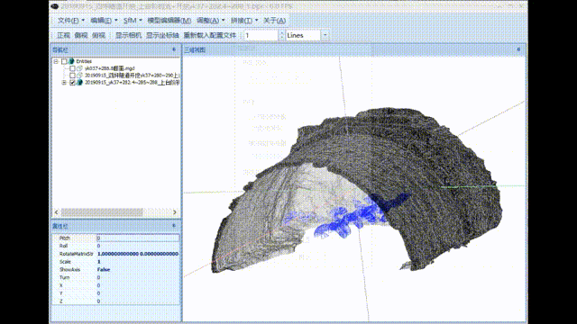Click the 显示相机 toolbar button
577x324 pixels.
128,35
